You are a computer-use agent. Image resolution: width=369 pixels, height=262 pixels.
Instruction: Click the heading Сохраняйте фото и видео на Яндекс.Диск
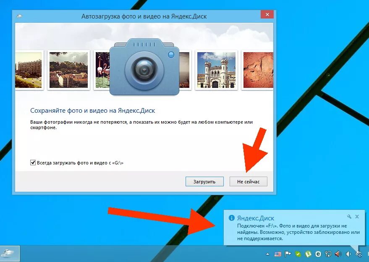click(92, 111)
